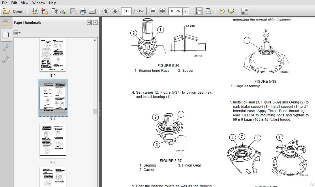Open the Page Thumbnails panel icon
Image resolution: width=315 pixels, height=187 pixels.
tap(6, 35)
